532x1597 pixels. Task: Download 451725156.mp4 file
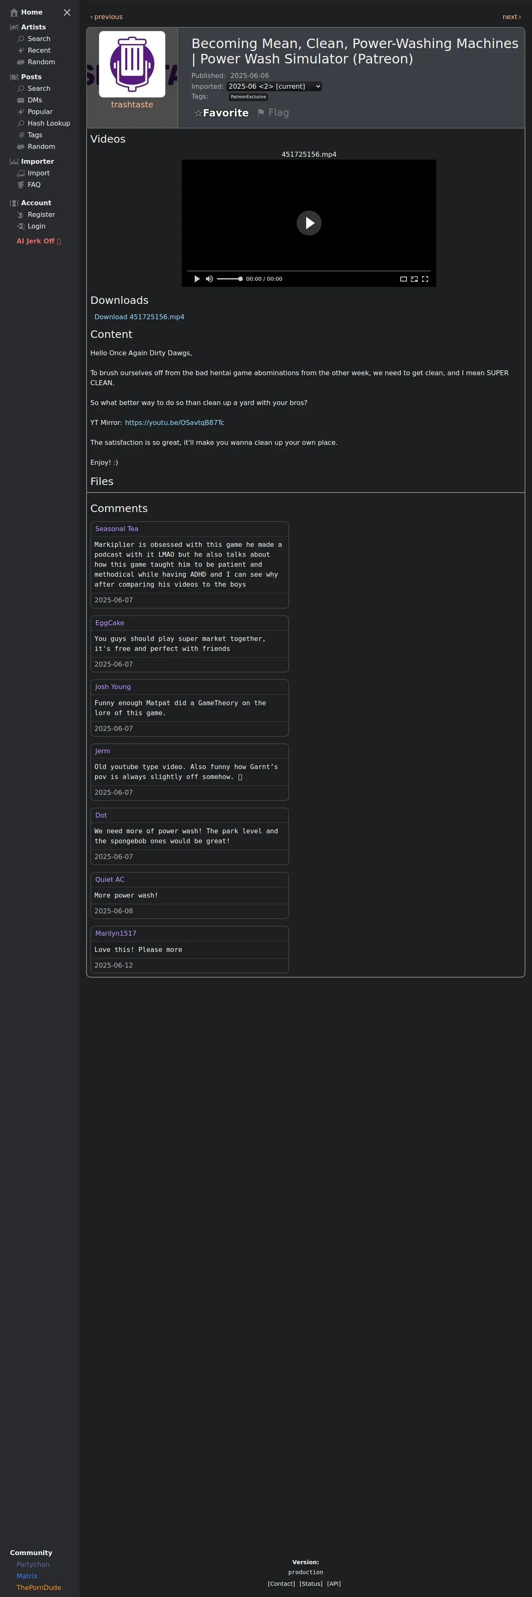tap(139, 317)
